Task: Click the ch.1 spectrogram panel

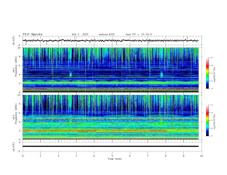Action: (x=110, y=70)
